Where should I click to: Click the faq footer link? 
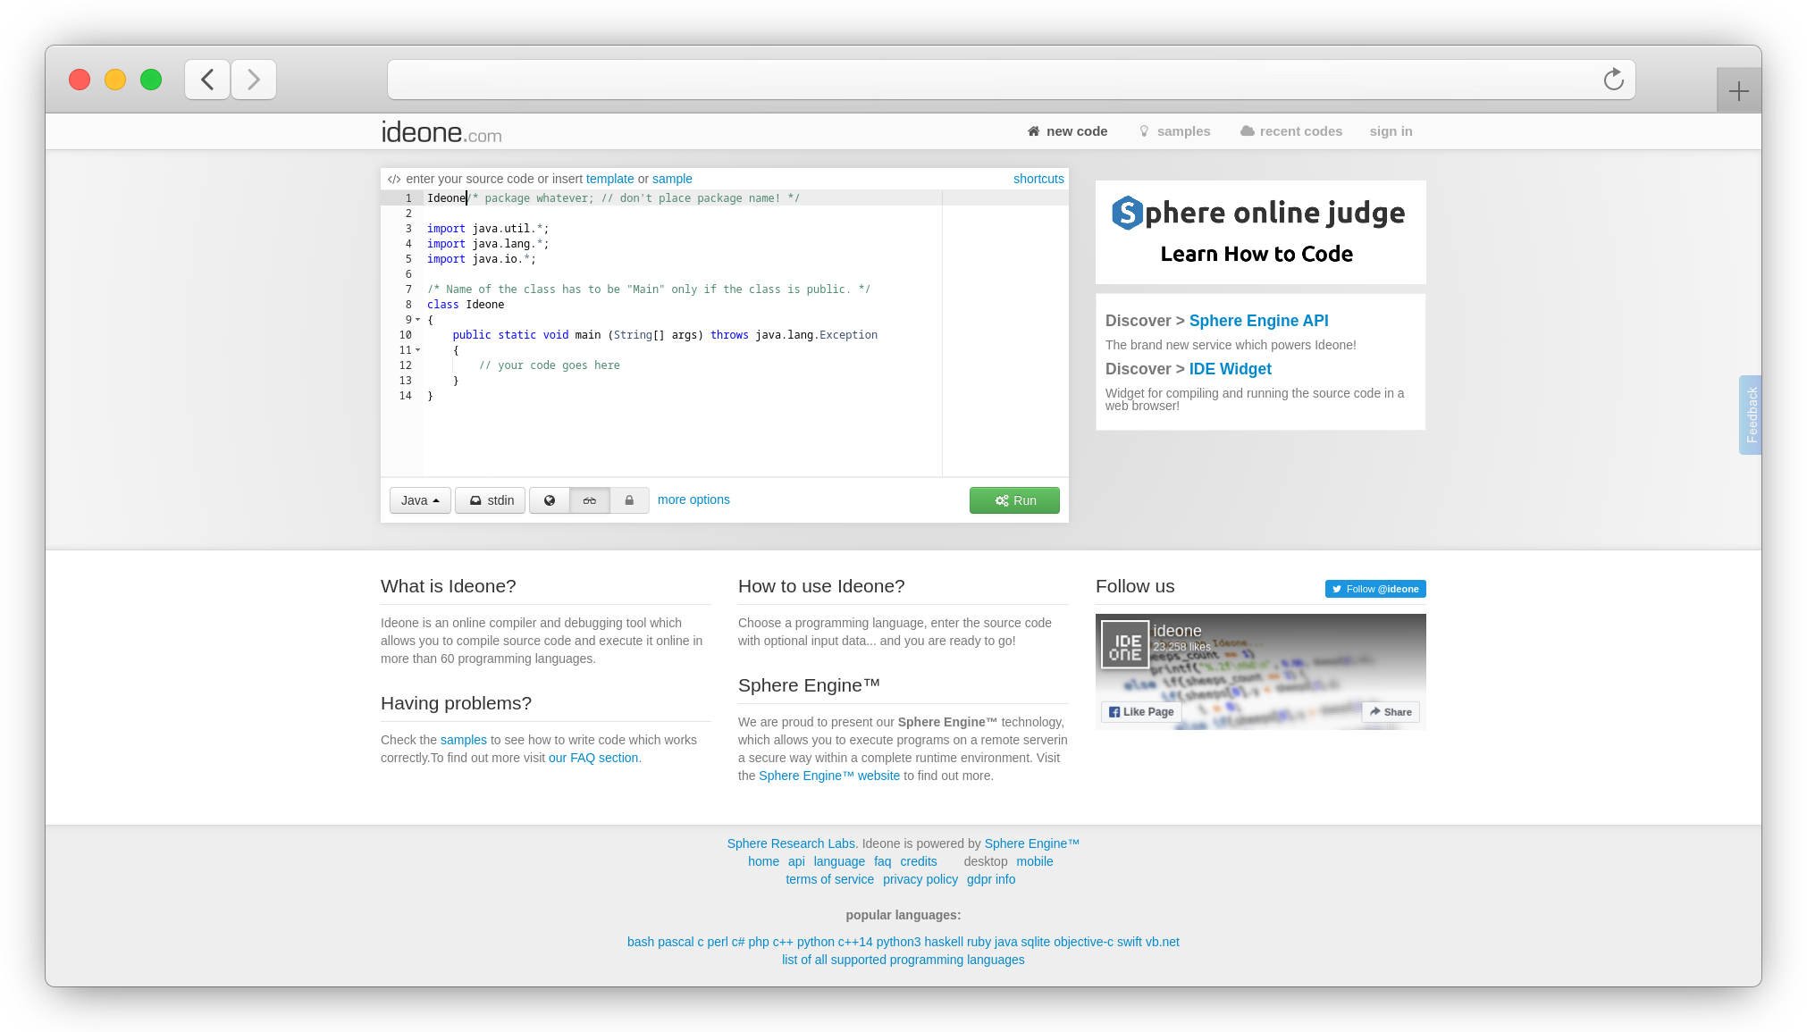[882, 861]
